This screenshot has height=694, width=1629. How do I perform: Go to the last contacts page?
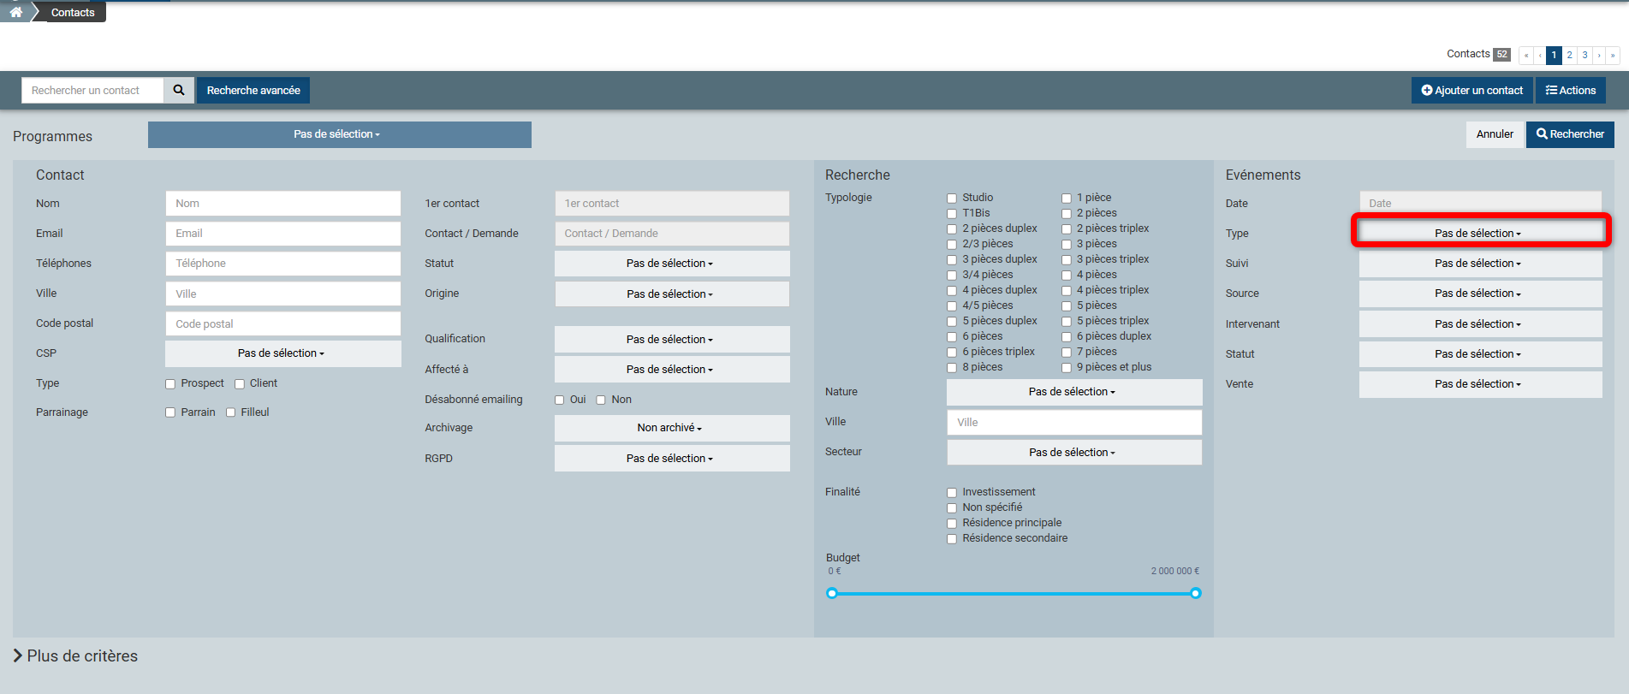(x=1613, y=55)
